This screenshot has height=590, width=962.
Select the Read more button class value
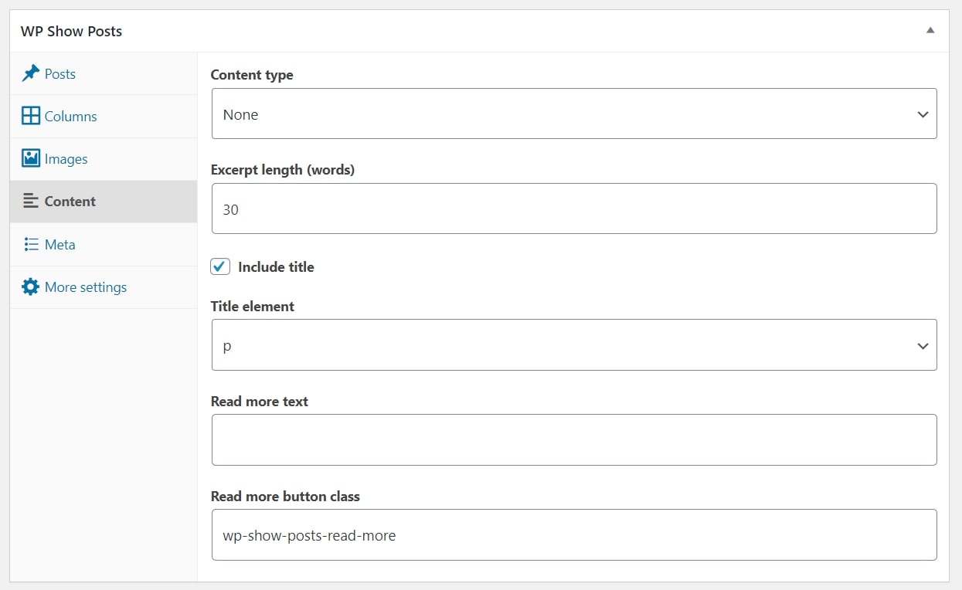[573, 534]
